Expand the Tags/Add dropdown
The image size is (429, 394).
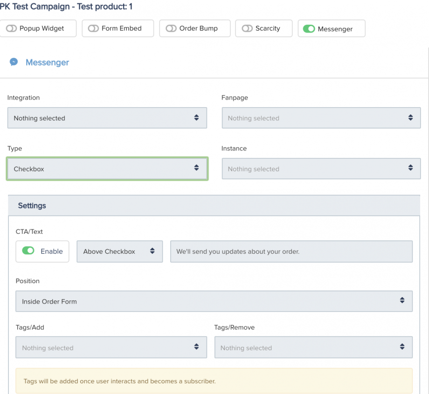(x=111, y=348)
